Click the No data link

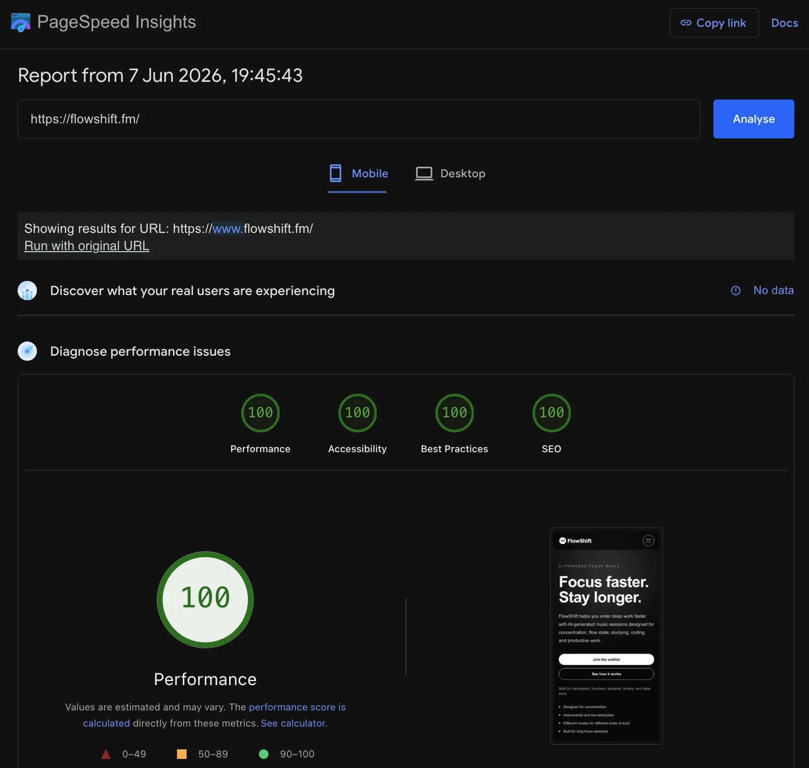(x=773, y=290)
